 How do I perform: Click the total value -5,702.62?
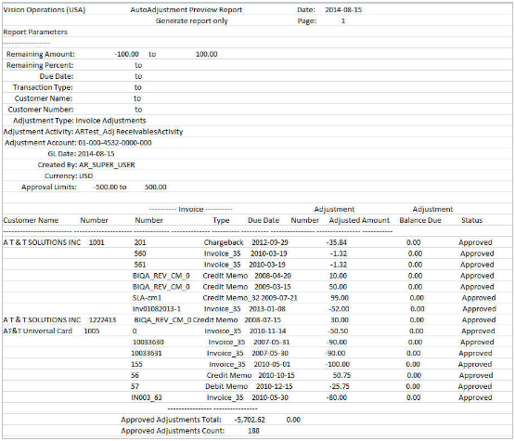click(250, 420)
